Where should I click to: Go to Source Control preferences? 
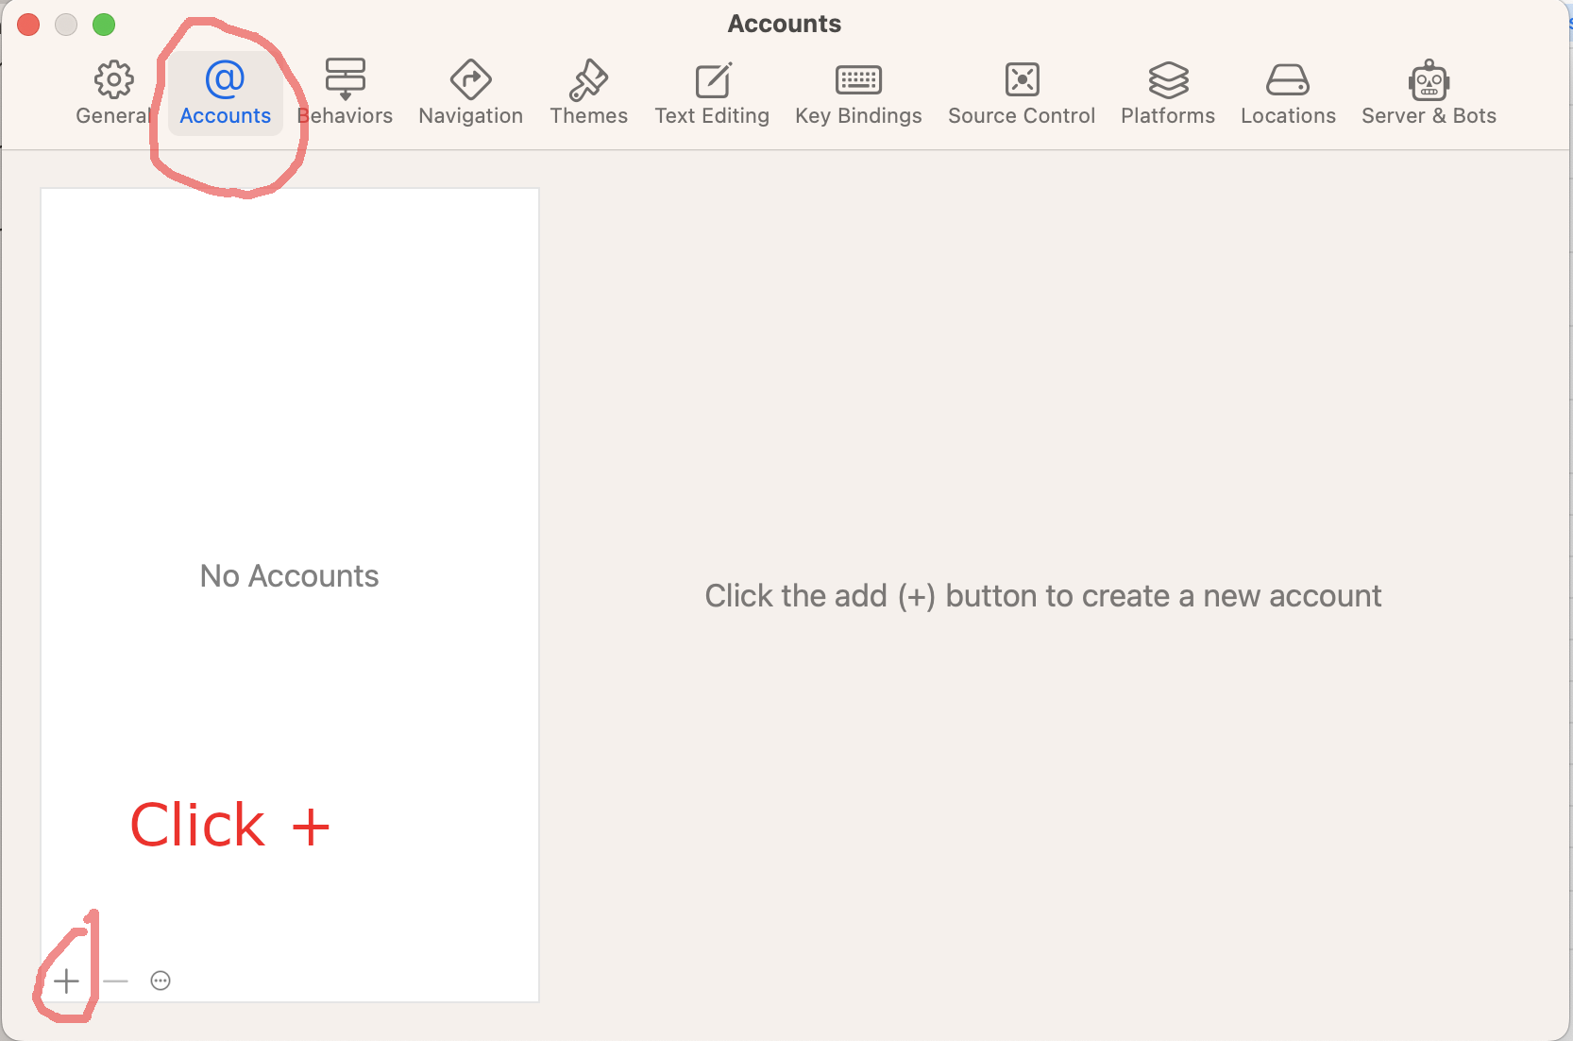[x=1022, y=93]
